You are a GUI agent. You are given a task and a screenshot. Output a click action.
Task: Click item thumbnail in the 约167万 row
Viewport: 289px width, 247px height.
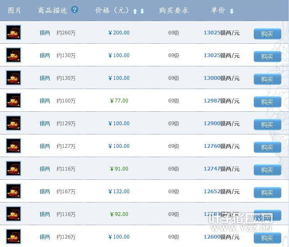13,192
